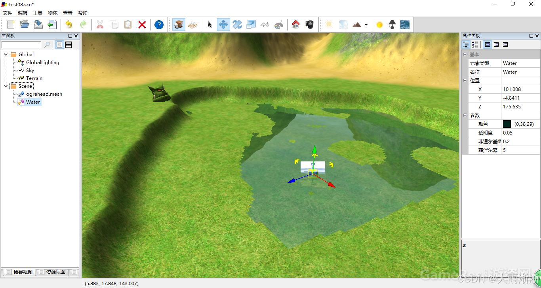Click the brown terrain mountain icon
The height and width of the screenshot is (288, 541).
(357, 25)
